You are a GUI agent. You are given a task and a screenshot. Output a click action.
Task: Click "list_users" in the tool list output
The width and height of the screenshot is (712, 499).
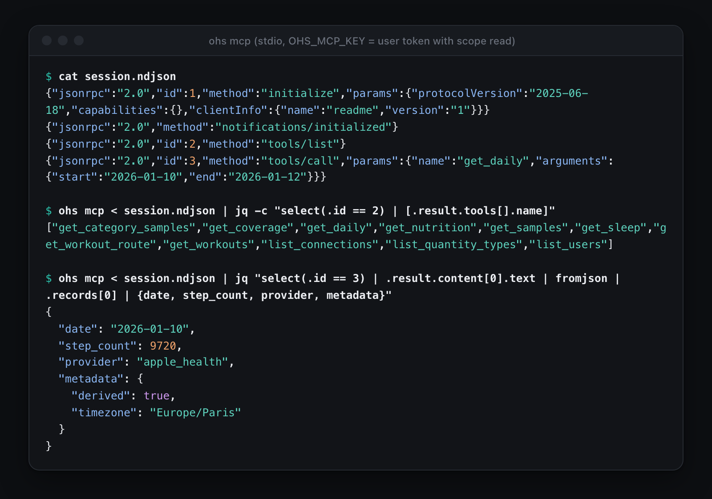click(568, 245)
